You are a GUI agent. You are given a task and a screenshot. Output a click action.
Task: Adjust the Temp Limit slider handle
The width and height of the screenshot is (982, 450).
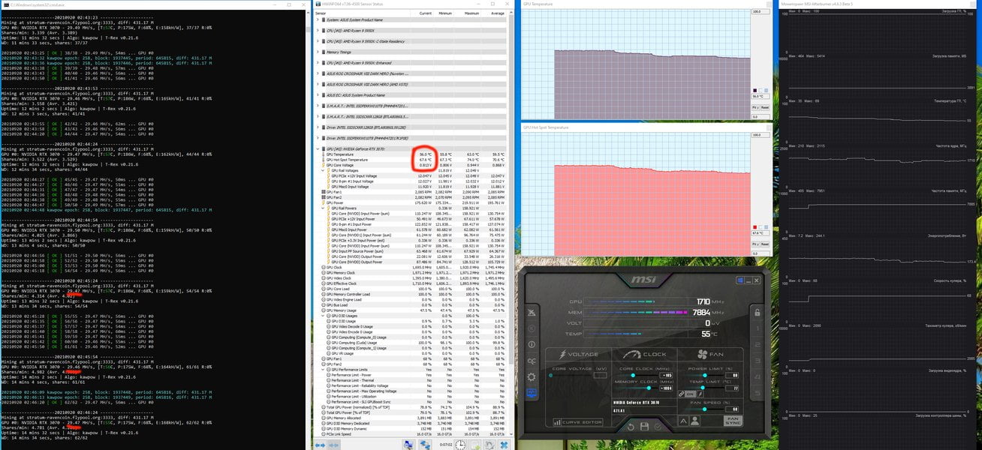pos(703,388)
